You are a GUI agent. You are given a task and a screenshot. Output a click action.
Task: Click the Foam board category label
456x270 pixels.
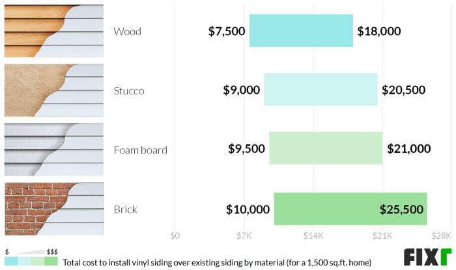(140, 150)
